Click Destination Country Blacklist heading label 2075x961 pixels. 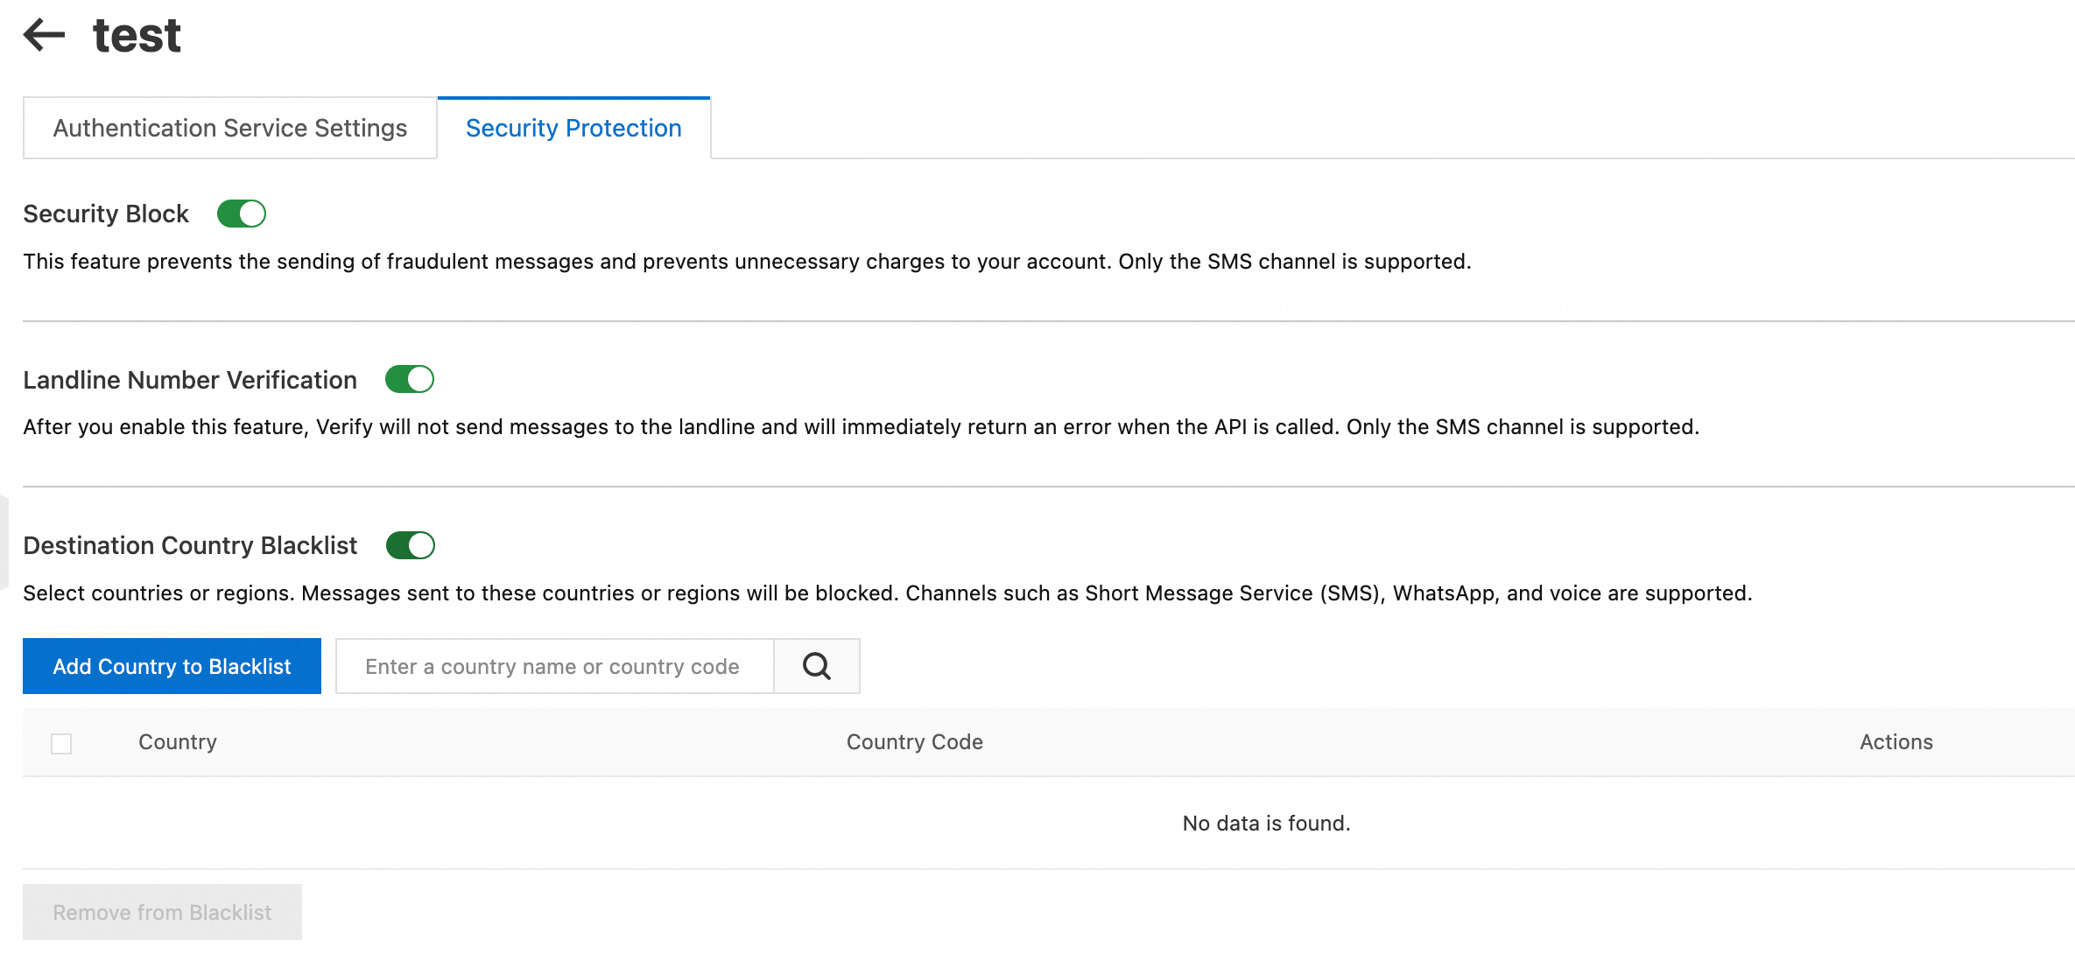tap(190, 545)
